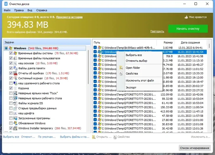This screenshot has width=215, height=155.
Task: Click Выбрать файлы и па… link
Action: (x=75, y=137)
